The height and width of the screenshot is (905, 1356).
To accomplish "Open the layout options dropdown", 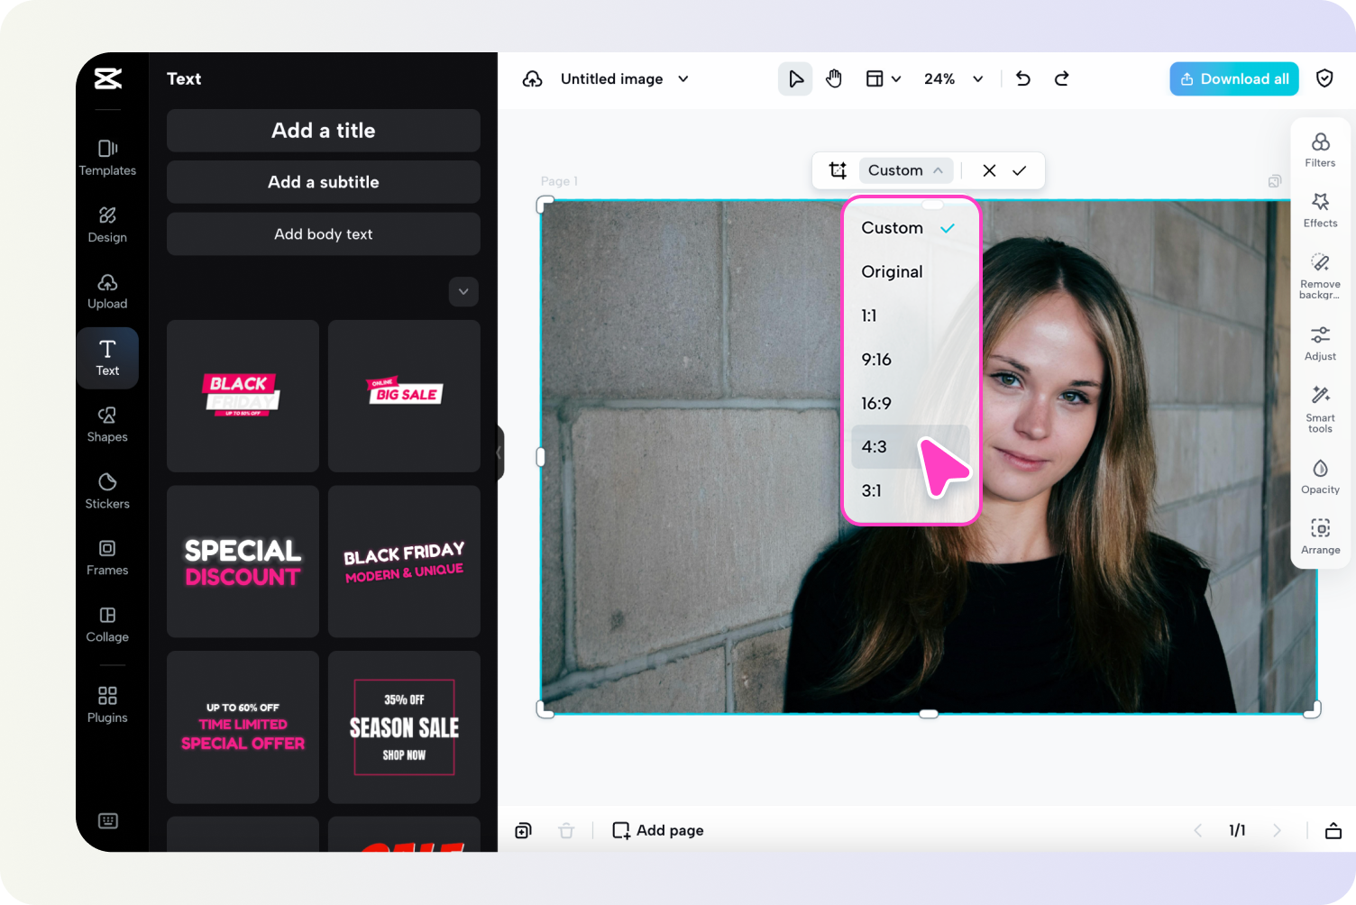I will (x=884, y=79).
